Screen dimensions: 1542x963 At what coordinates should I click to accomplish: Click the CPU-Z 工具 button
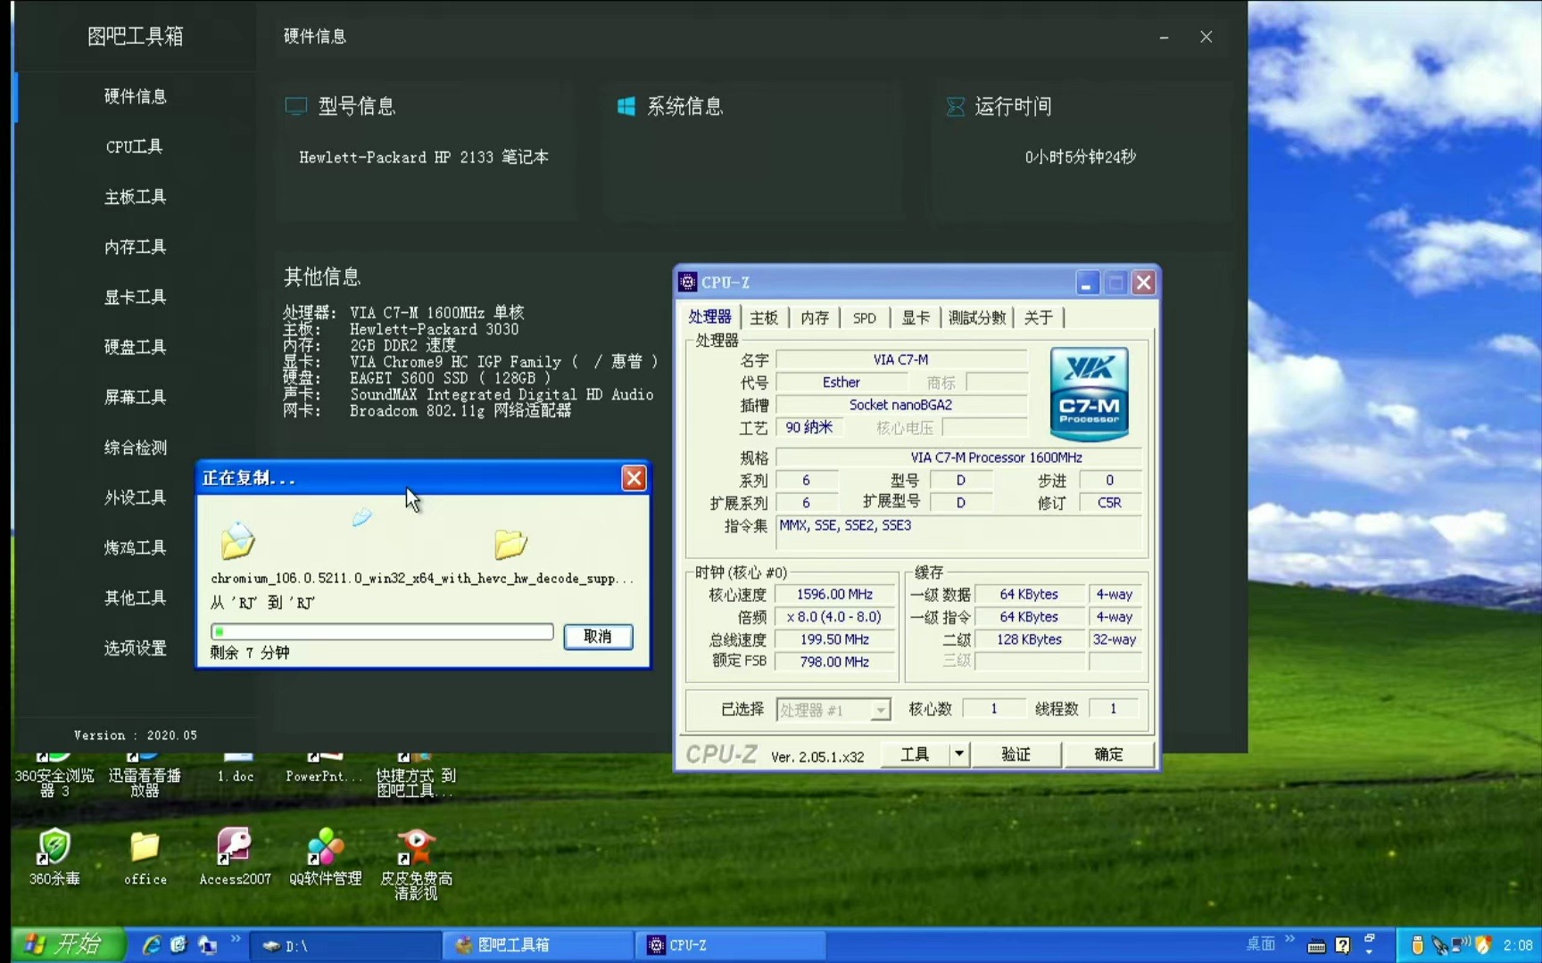tap(915, 754)
